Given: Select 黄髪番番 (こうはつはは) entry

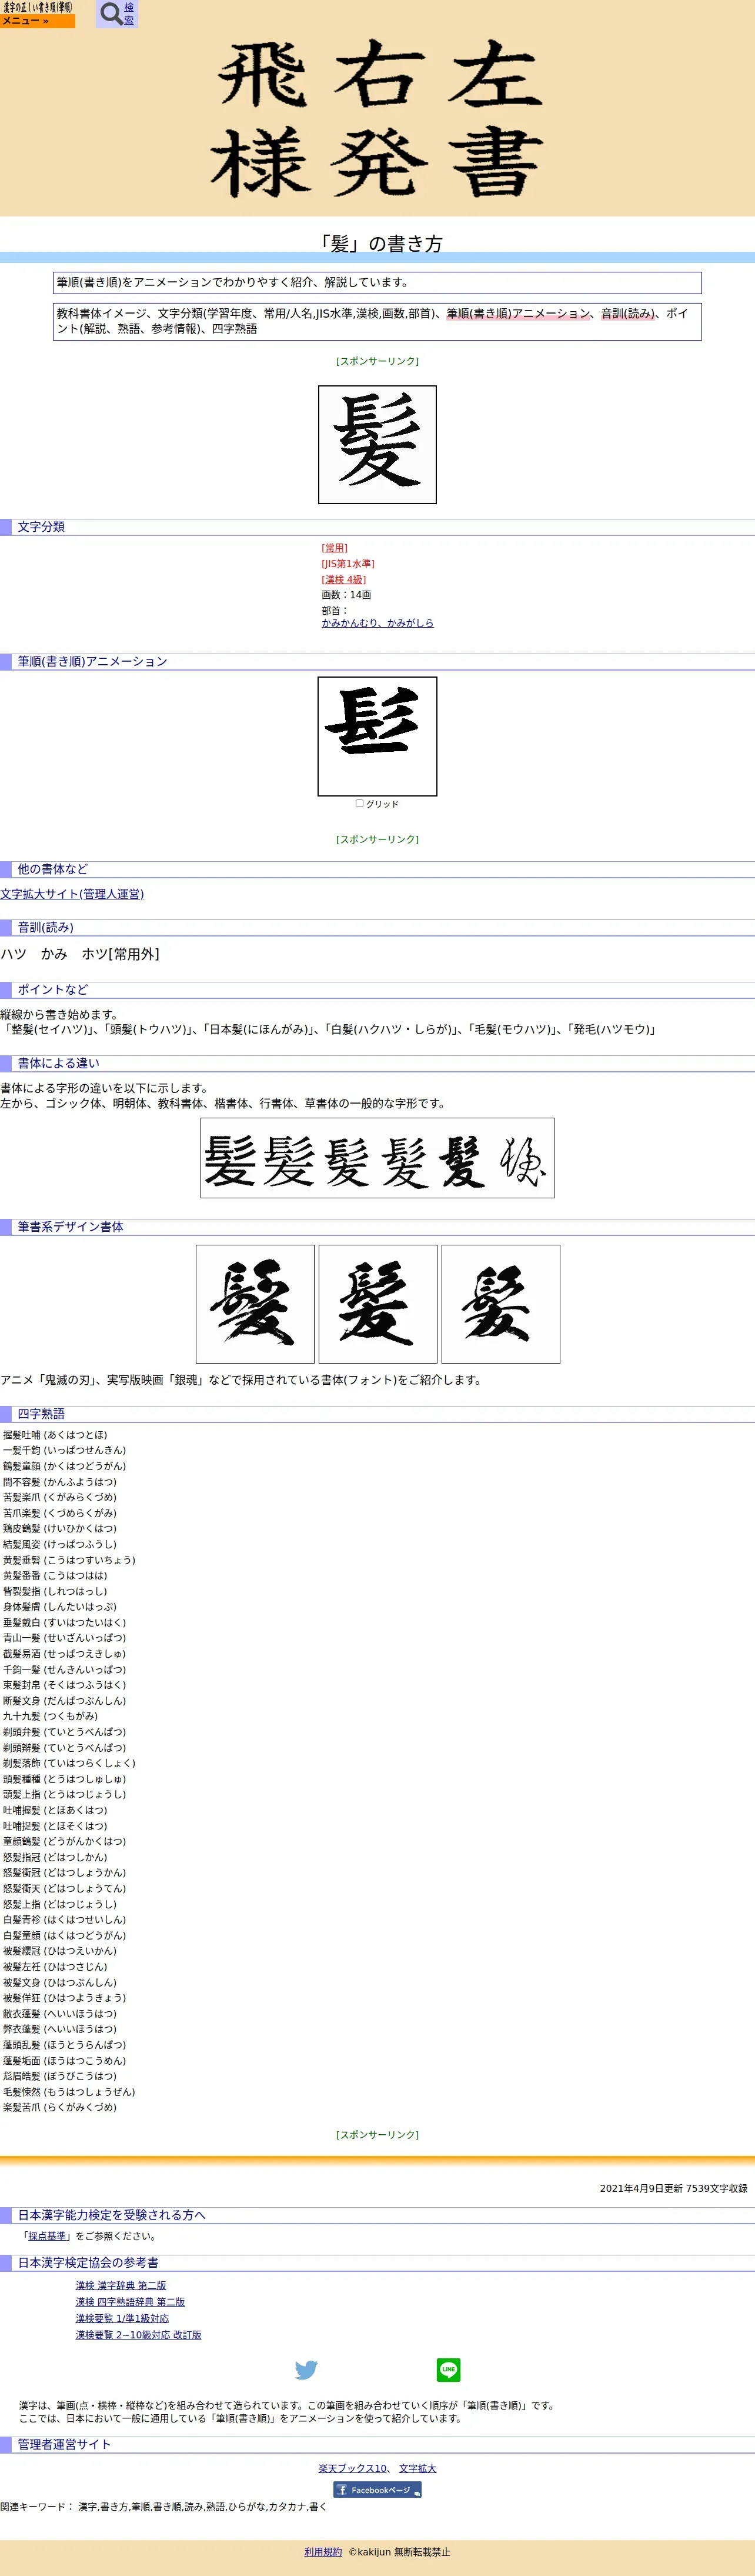Looking at the screenshot, I should [55, 1575].
